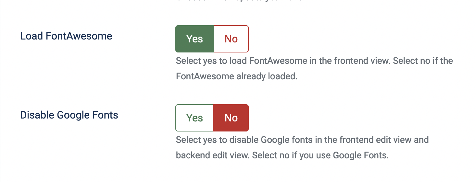The width and height of the screenshot is (476, 182).
Task: Stop loading FontAwesome in the frontend
Action: [231, 39]
